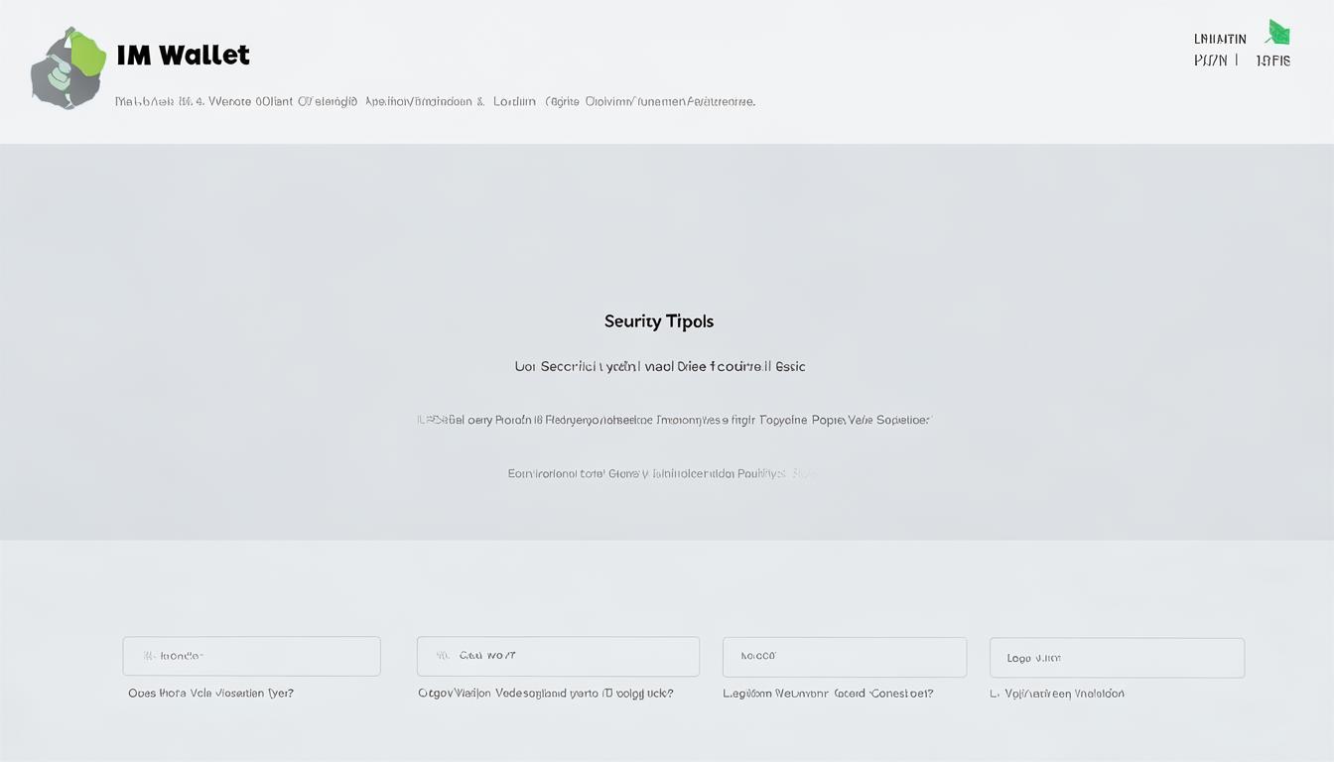The width and height of the screenshot is (1334, 762).
Task: Click the question link under the first field
Action: click(210, 694)
